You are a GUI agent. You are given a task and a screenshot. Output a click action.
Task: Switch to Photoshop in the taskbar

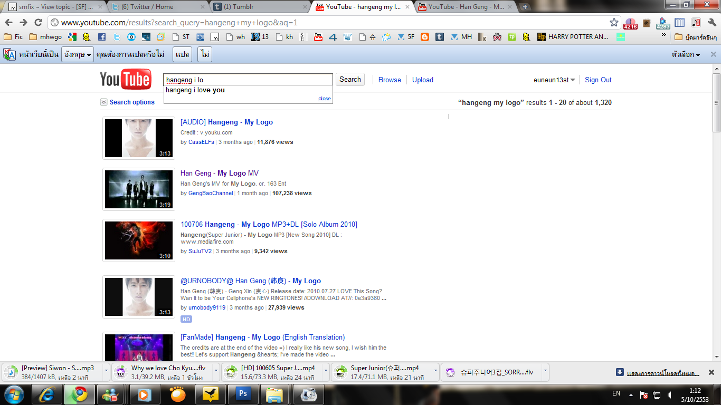point(243,394)
